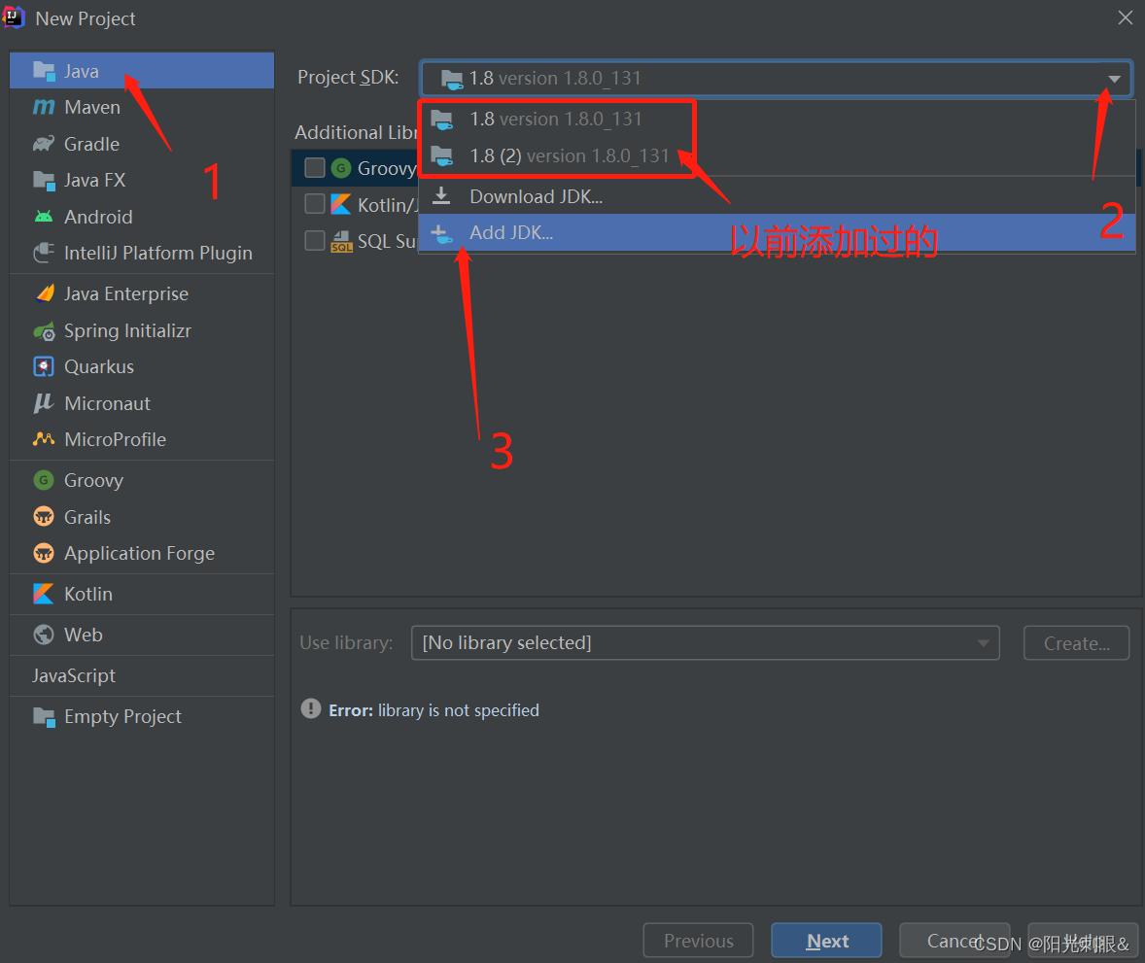Select Download JDK... menu entry
The width and height of the screenshot is (1145, 963).
777,196
